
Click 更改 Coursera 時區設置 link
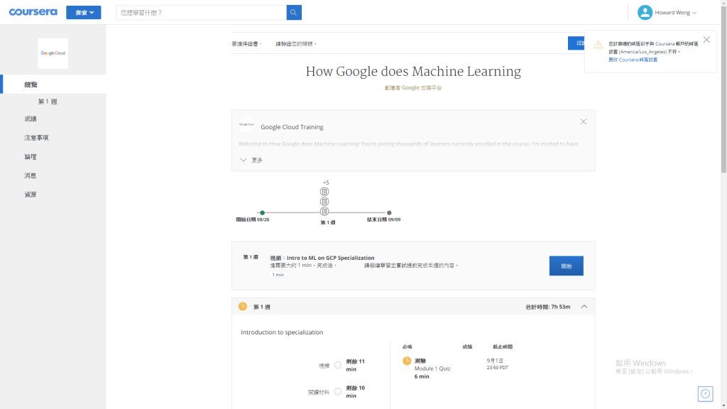click(x=633, y=60)
